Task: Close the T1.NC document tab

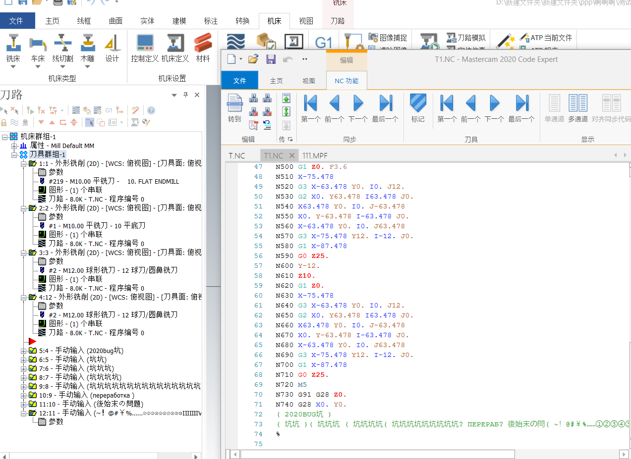Action: point(292,155)
